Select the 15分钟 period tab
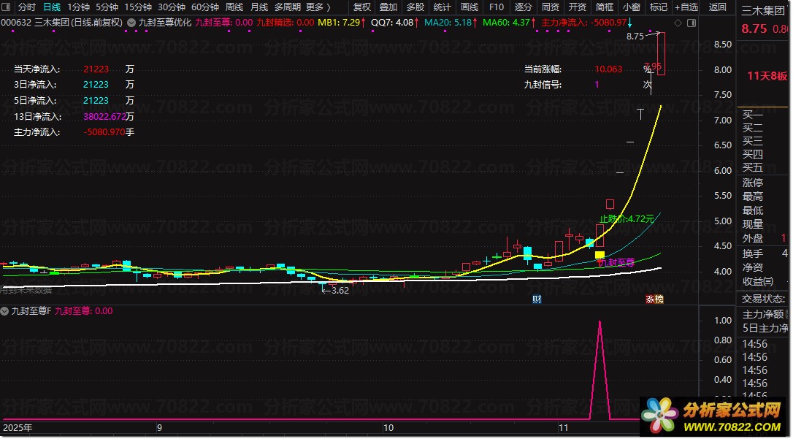The height and width of the screenshot is (439, 793). (138, 7)
